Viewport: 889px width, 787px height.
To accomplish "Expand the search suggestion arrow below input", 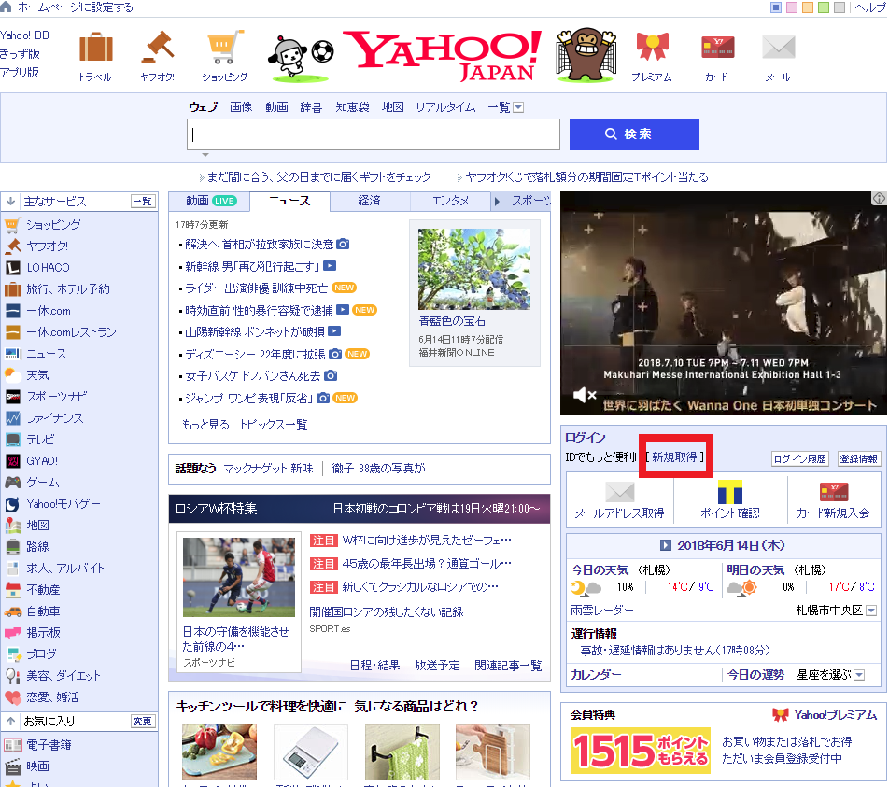I will pos(205,155).
